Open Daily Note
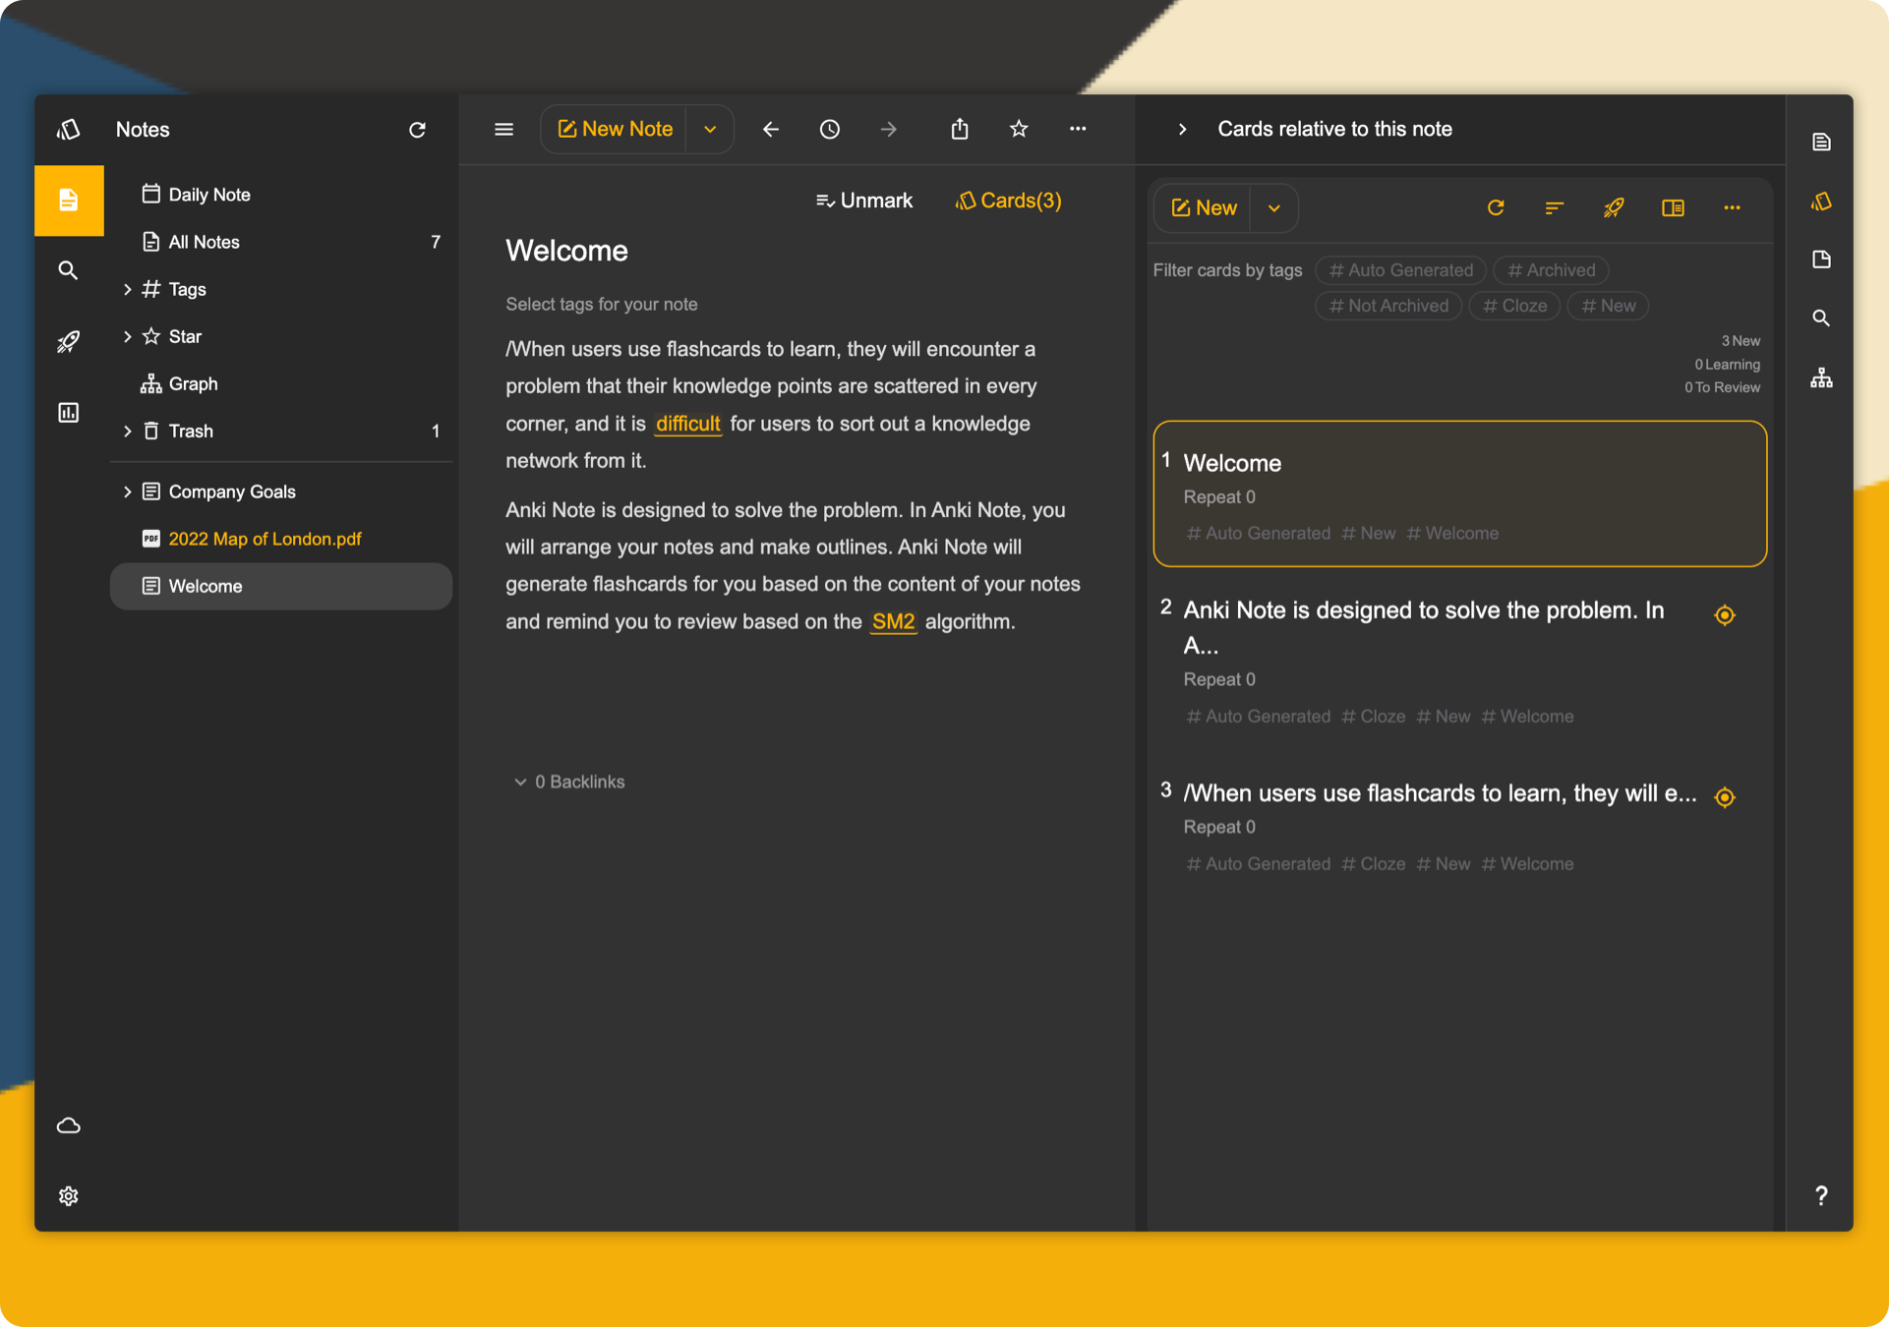Viewport: 1889px width, 1327px height. [x=280, y=195]
